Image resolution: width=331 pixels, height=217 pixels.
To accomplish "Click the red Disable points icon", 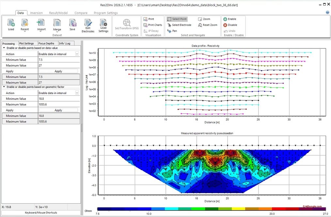I will point(225,25).
